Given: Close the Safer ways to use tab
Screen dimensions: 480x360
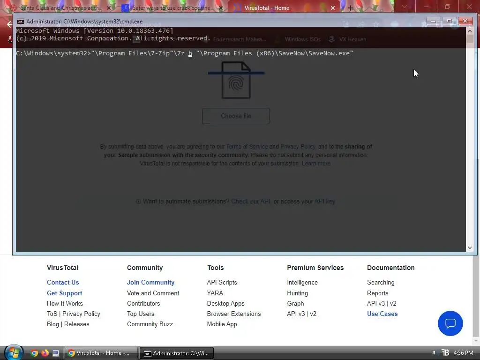Looking at the screenshot, I should tap(221, 8).
